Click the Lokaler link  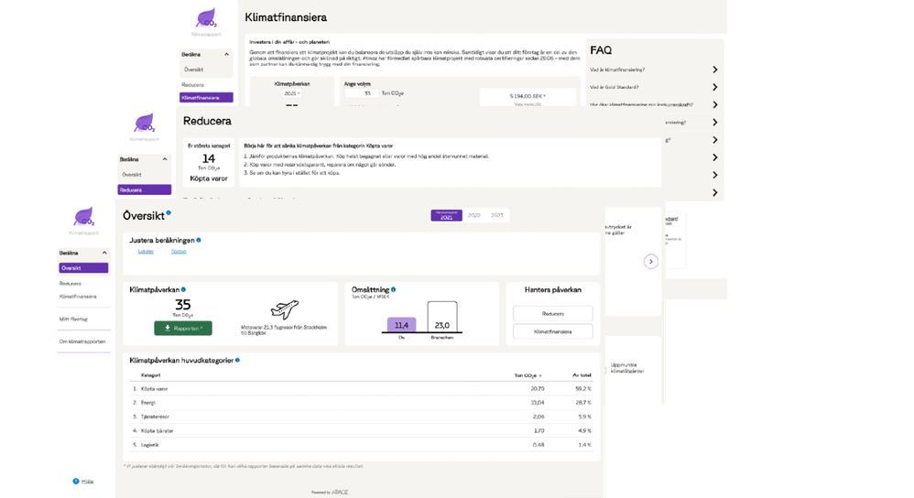tap(146, 251)
